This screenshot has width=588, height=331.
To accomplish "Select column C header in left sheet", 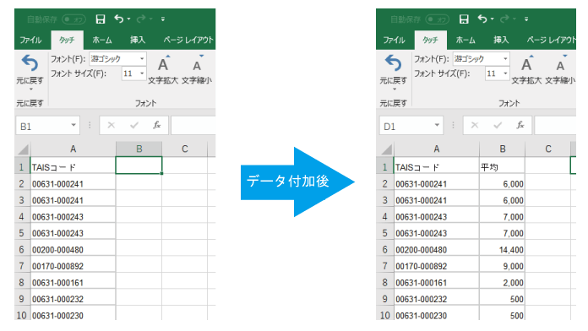I will [185, 149].
